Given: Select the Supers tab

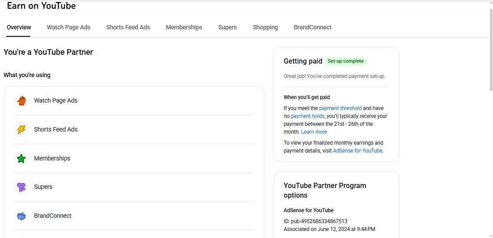Looking at the screenshot, I should pyautogui.click(x=227, y=27).
